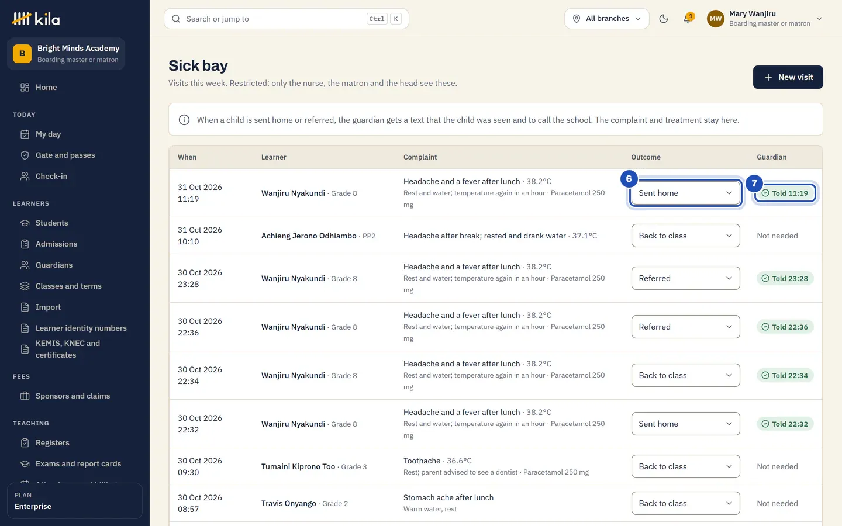Image resolution: width=842 pixels, height=526 pixels.
Task: Open outcome dropdown for Tumaini Kiprono Too
Action: 685,466
